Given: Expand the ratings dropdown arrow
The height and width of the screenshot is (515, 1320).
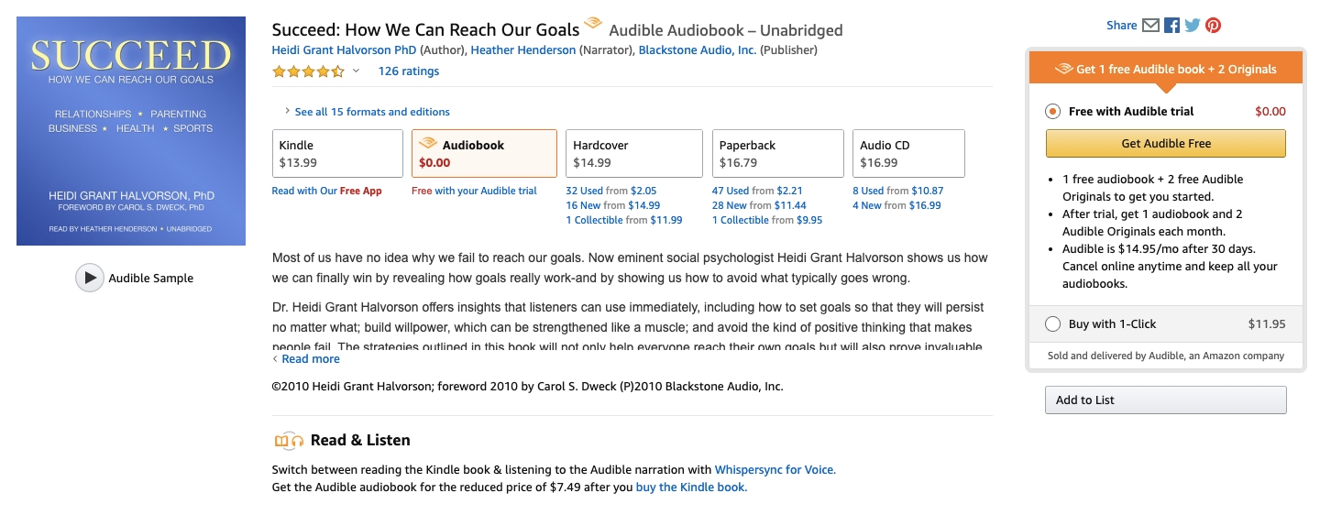Looking at the screenshot, I should click(357, 71).
